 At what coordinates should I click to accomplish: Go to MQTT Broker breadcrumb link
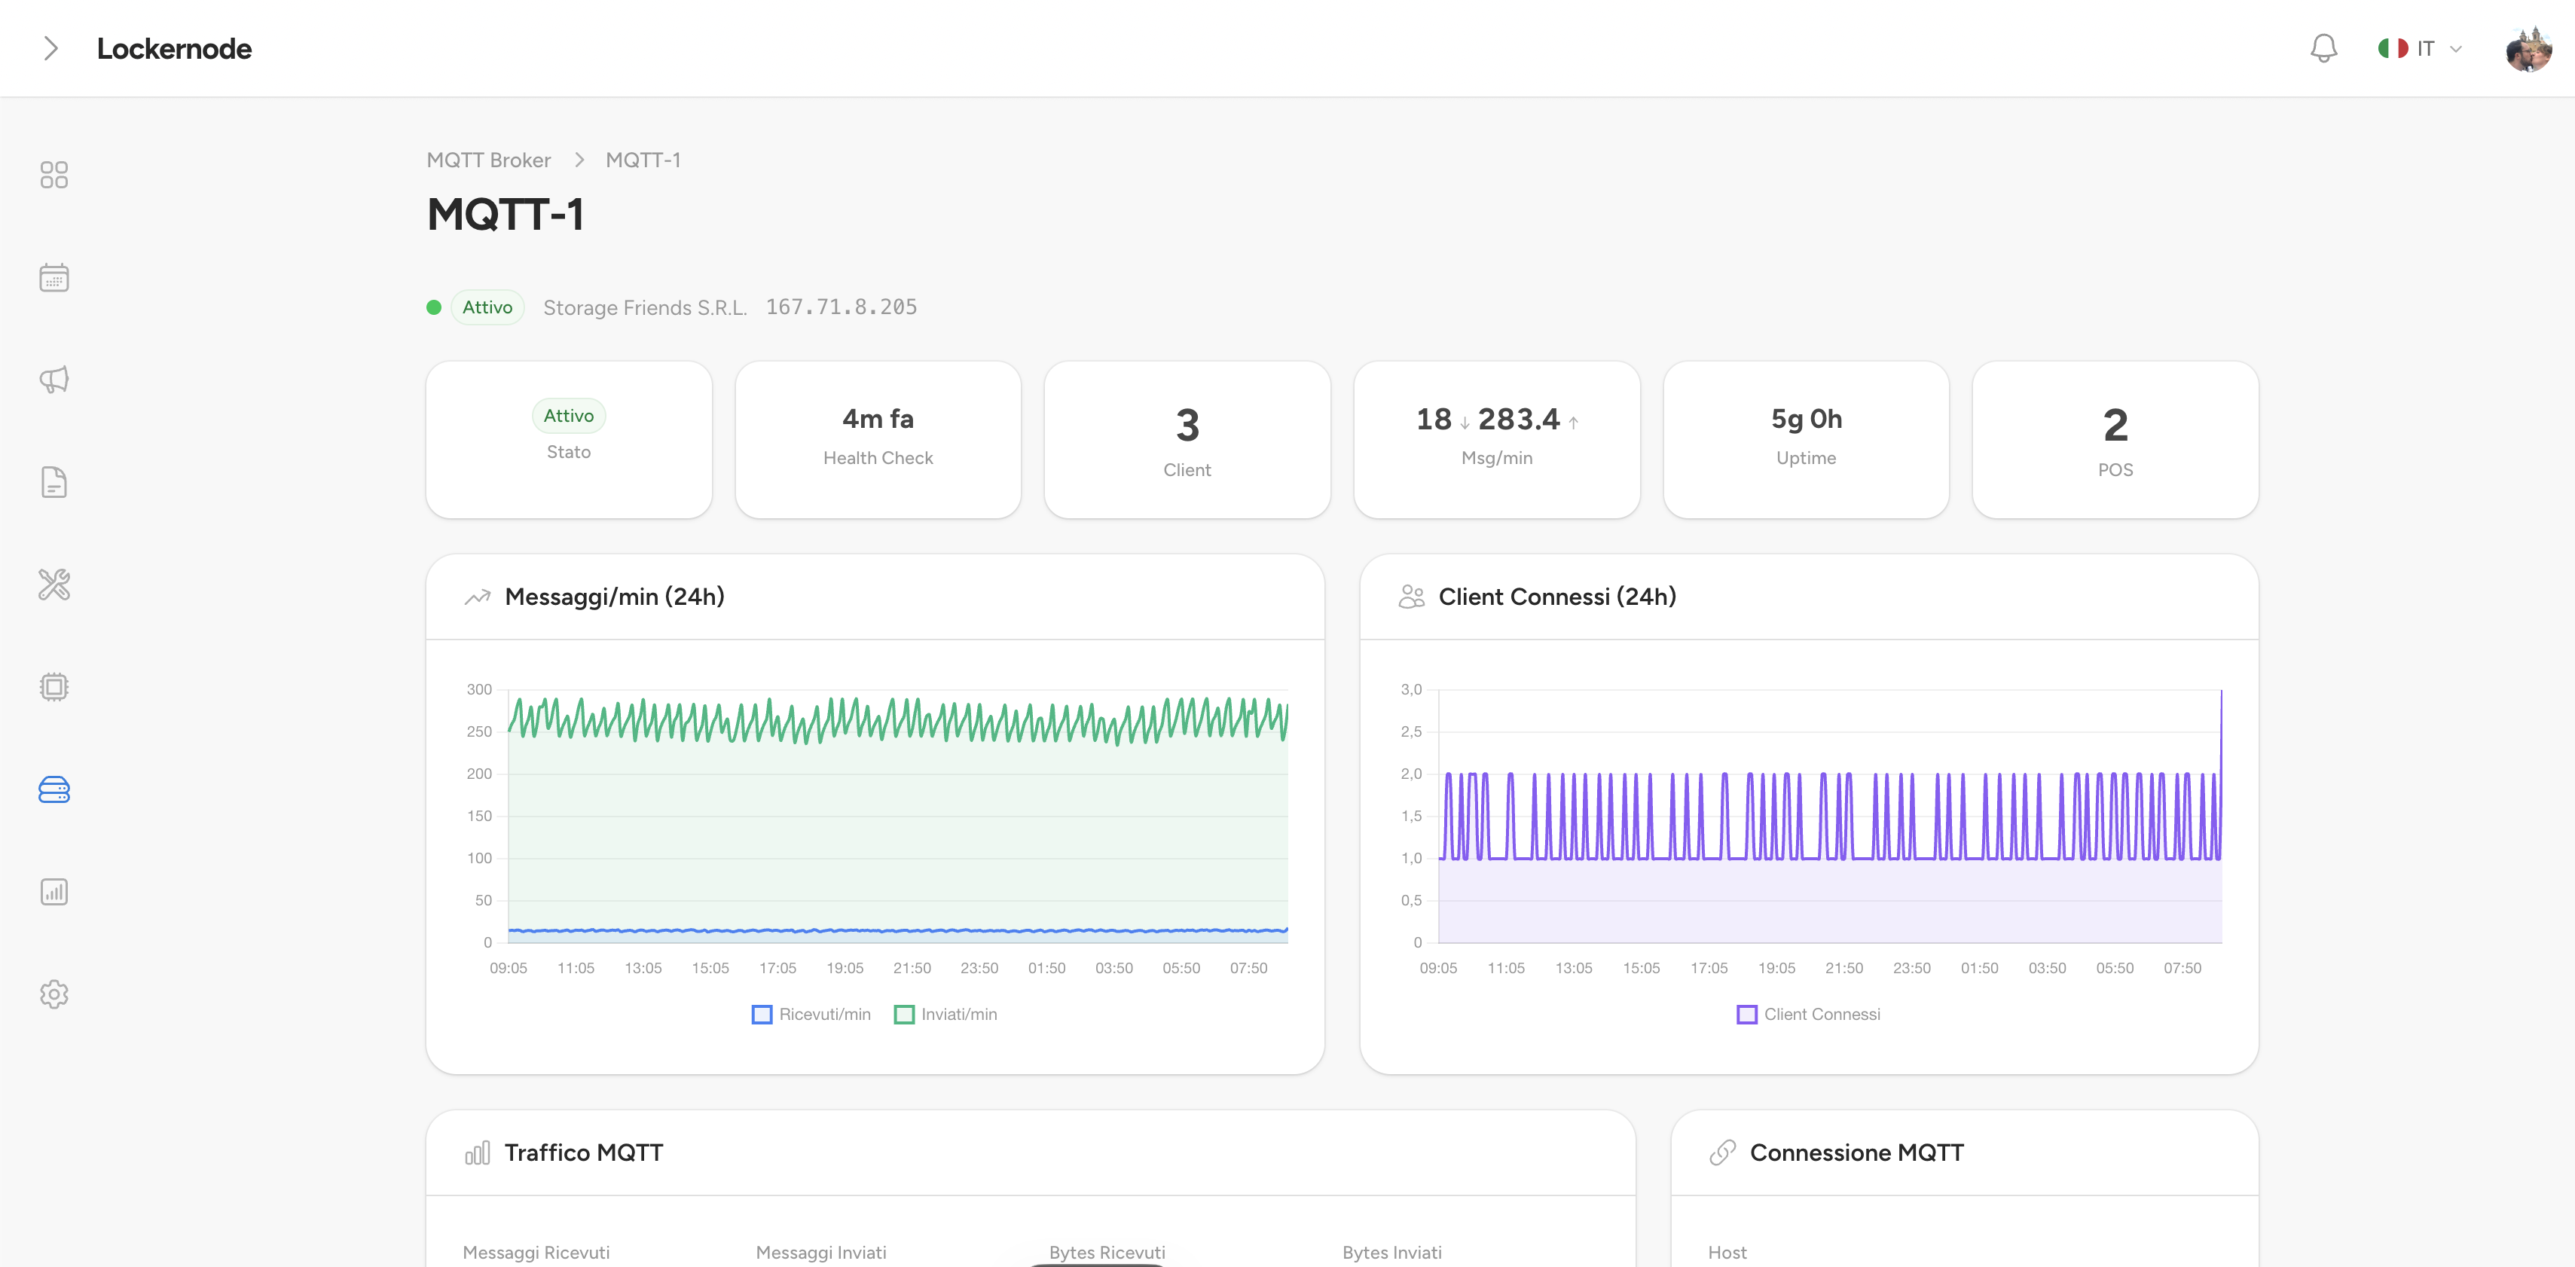tap(488, 160)
